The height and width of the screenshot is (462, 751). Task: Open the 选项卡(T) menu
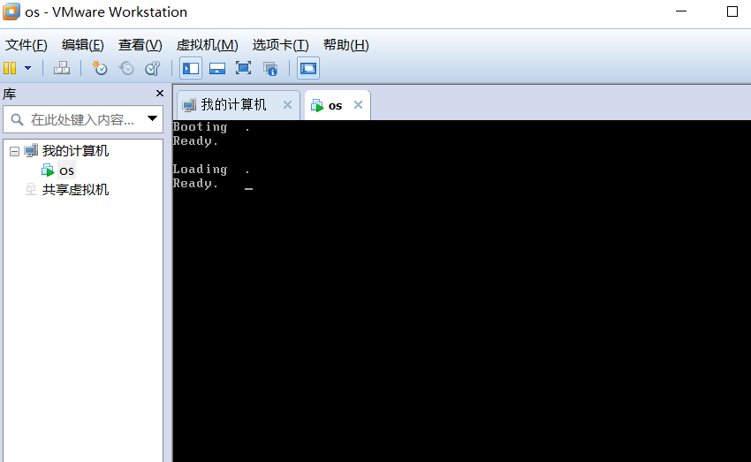(280, 45)
